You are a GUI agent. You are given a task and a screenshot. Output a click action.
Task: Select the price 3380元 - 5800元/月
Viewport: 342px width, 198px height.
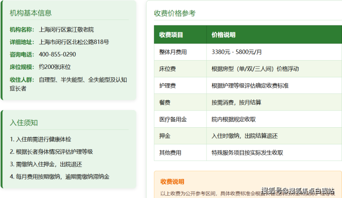pos(237,52)
